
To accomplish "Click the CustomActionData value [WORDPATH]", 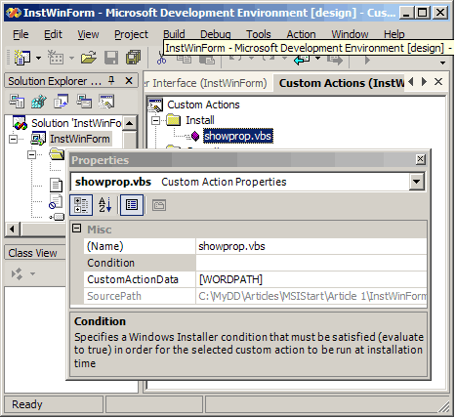I will pos(311,279).
